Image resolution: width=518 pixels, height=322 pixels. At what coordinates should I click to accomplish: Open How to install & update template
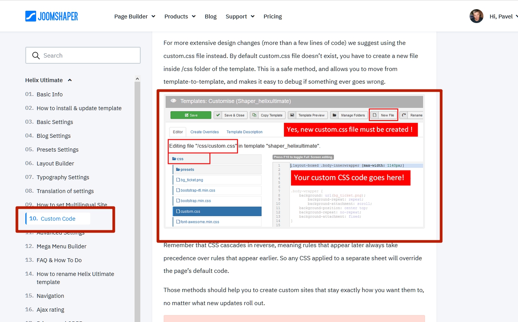click(79, 108)
